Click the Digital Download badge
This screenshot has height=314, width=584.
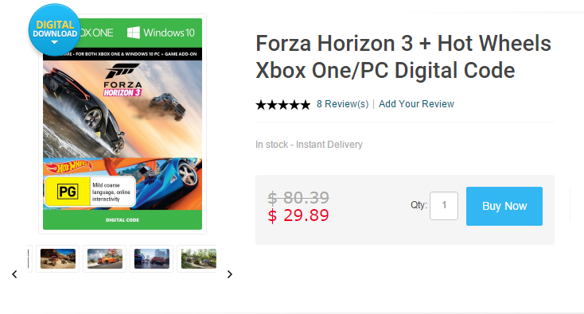tap(54, 29)
